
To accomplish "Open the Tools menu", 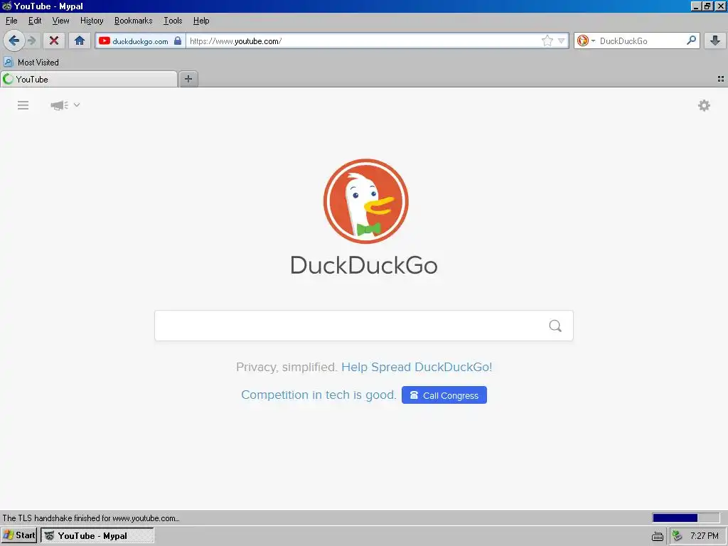I will point(173,21).
